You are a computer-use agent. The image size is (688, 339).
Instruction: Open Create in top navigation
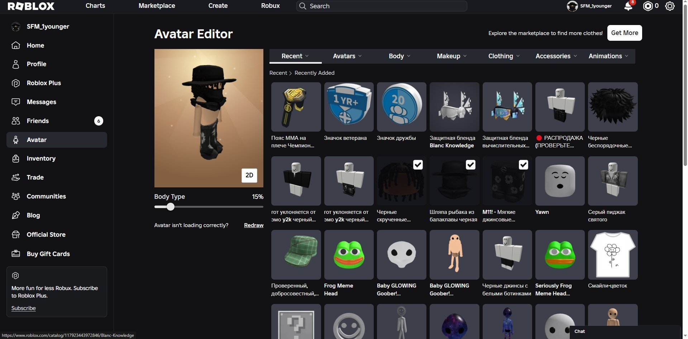pos(218,6)
